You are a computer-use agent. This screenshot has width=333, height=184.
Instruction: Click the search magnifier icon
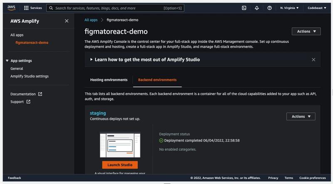click(51, 8)
